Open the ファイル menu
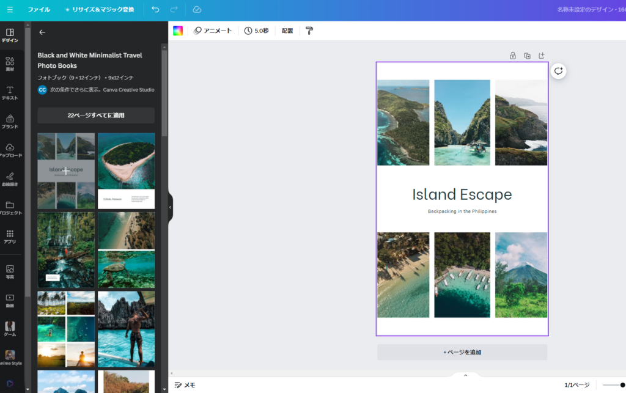The width and height of the screenshot is (626, 393). coord(39,10)
